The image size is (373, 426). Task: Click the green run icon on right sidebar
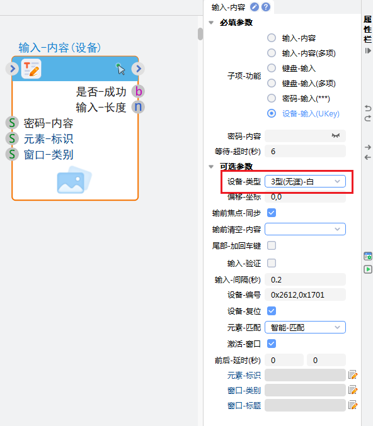tap(368, 269)
